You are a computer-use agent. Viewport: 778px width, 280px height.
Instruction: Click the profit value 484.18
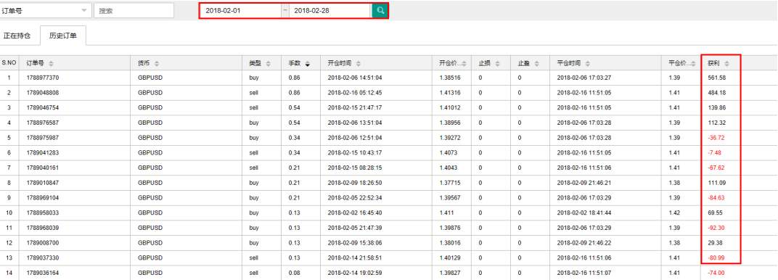point(717,93)
